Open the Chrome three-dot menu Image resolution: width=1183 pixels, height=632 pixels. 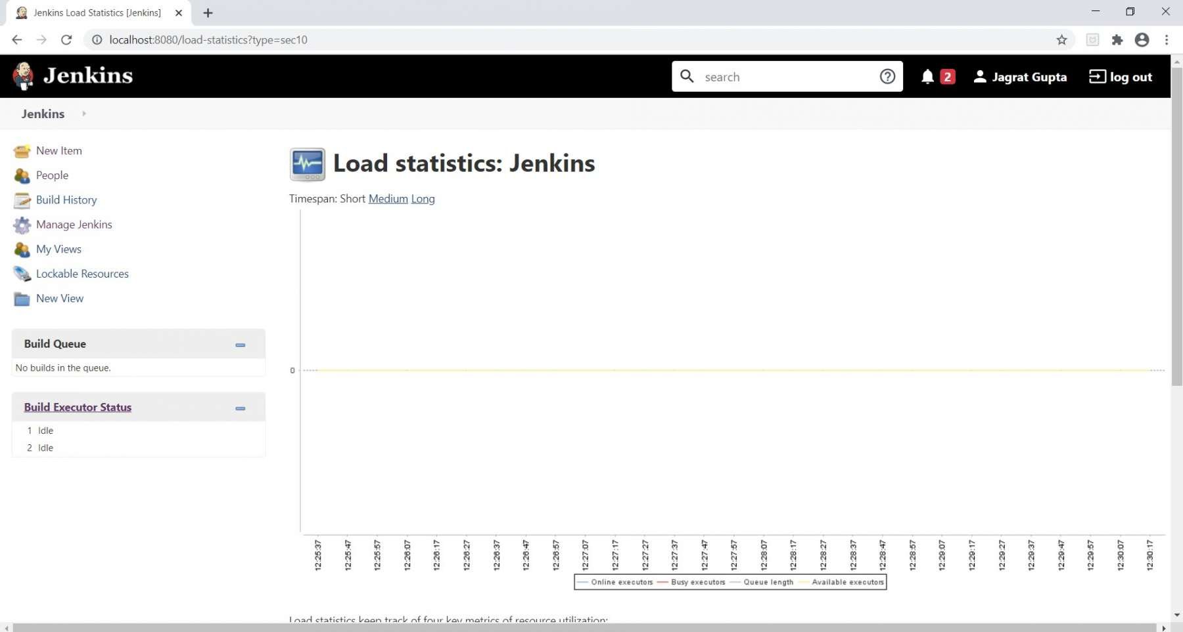coord(1167,39)
